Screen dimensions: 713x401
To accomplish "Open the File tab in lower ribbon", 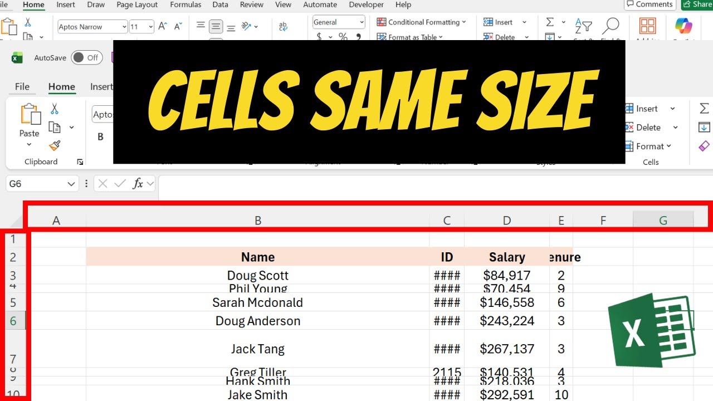I will (x=22, y=86).
